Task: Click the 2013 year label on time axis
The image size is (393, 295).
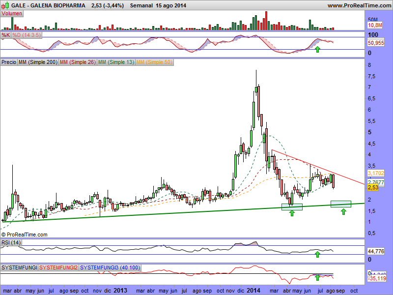Action: [x=120, y=291]
